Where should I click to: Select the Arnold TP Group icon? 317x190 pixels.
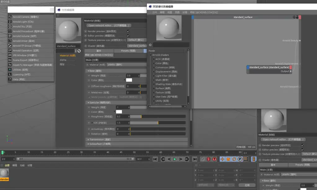[x=10, y=46]
